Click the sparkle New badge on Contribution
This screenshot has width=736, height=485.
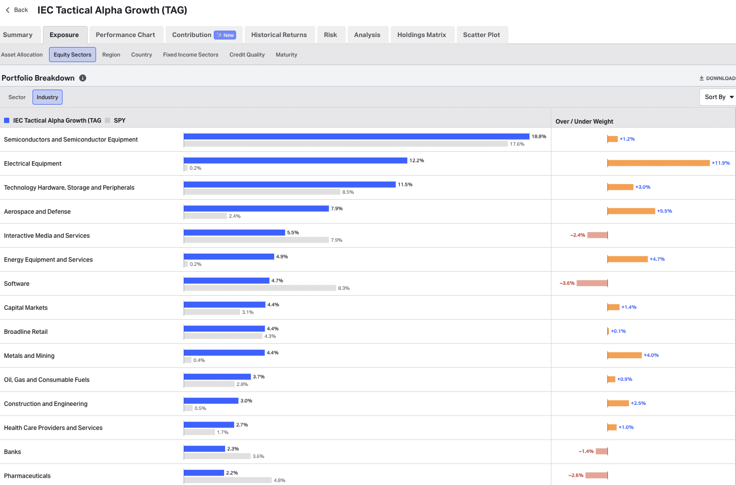point(225,35)
